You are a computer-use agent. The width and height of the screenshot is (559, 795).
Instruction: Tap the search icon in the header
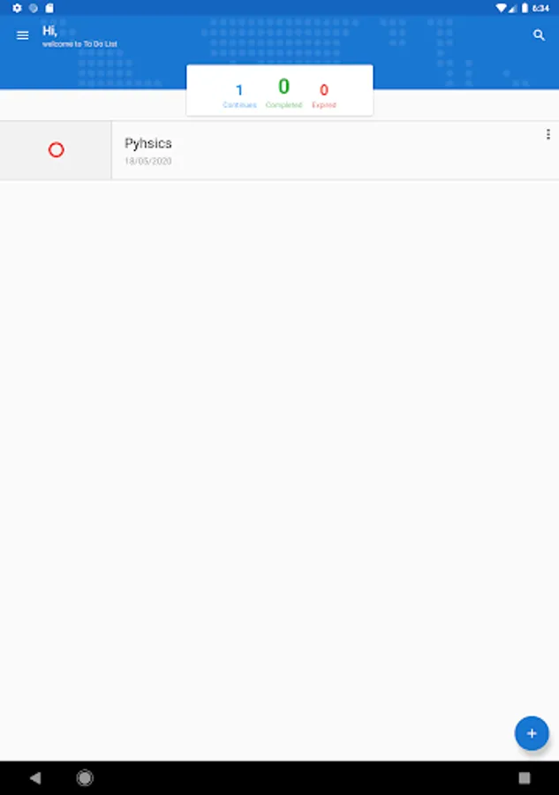point(539,35)
